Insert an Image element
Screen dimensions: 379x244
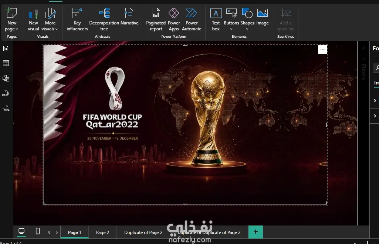click(x=263, y=16)
